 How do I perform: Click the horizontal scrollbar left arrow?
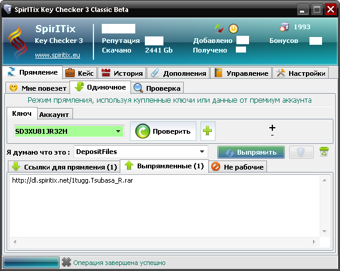pyautogui.click(x=15, y=242)
